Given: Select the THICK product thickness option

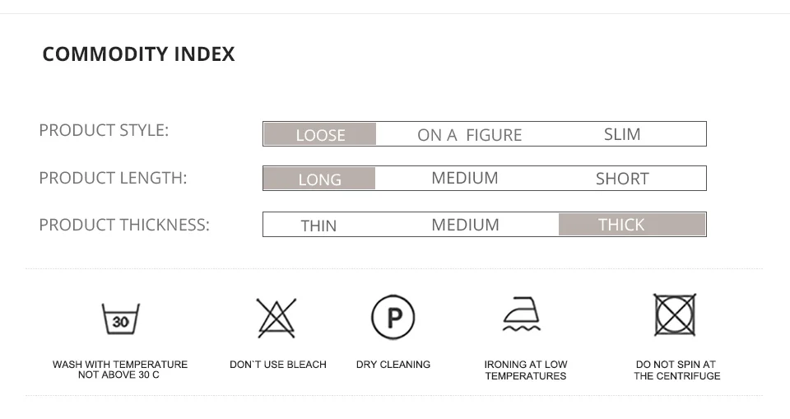Looking at the screenshot, I should pos(622,225).
